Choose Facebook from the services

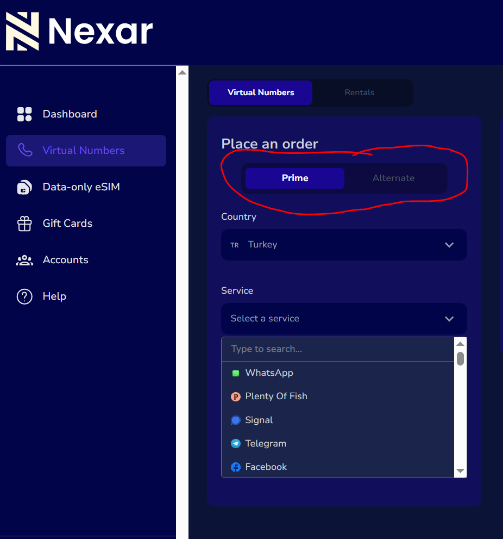coord(266,467)
